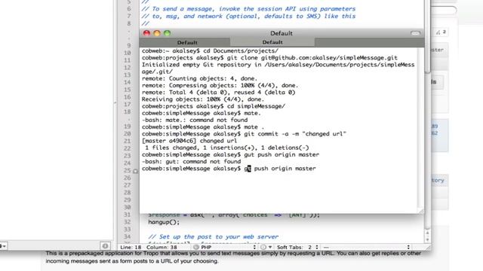
Task: Click the Line 18 Column 38 indicator
Action: pyautogui.click(x=149, y=247)
